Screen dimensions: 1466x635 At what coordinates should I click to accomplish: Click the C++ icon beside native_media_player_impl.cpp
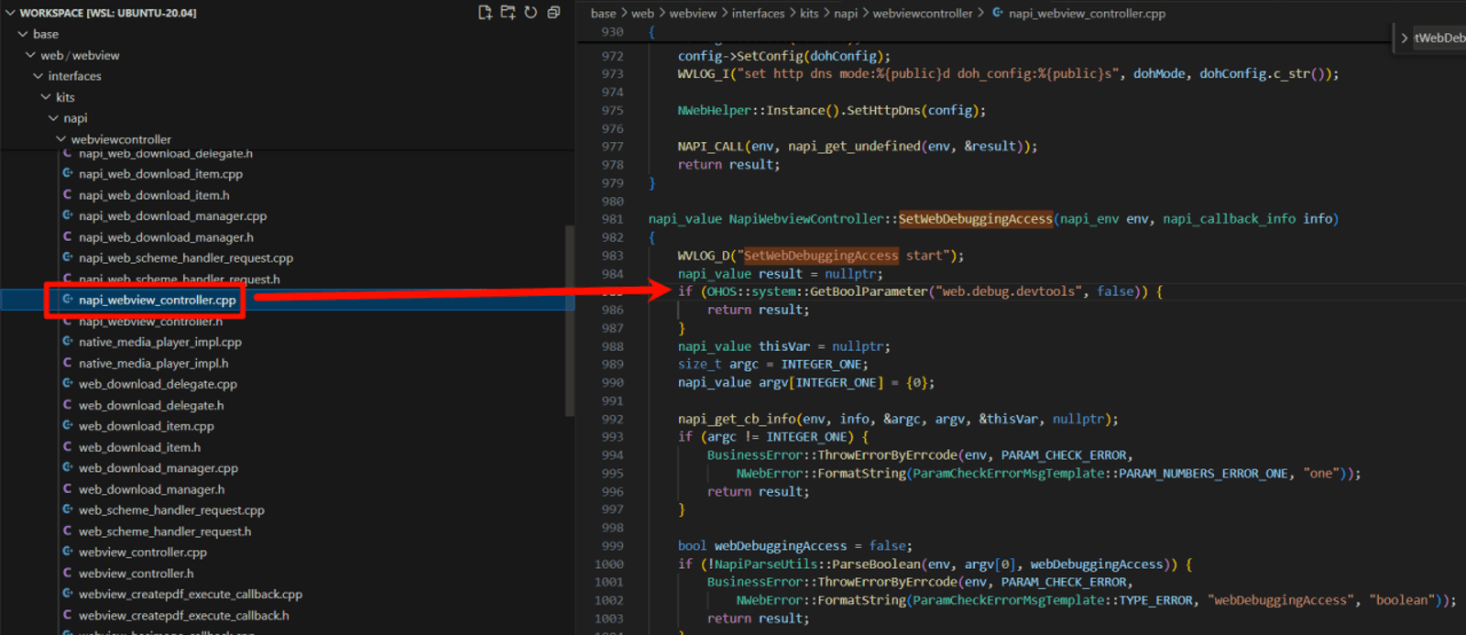(x=68, y=342)
